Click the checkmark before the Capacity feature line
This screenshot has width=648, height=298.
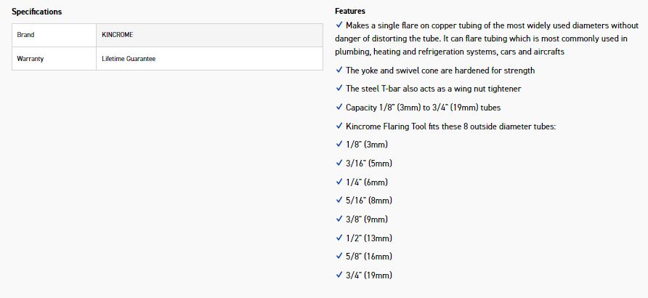pos(339,108)
